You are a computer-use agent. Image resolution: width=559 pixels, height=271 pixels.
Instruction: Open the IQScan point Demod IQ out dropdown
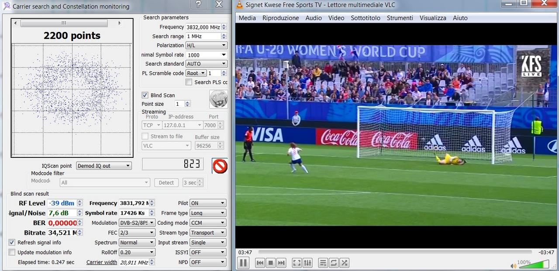coord(104,166)
